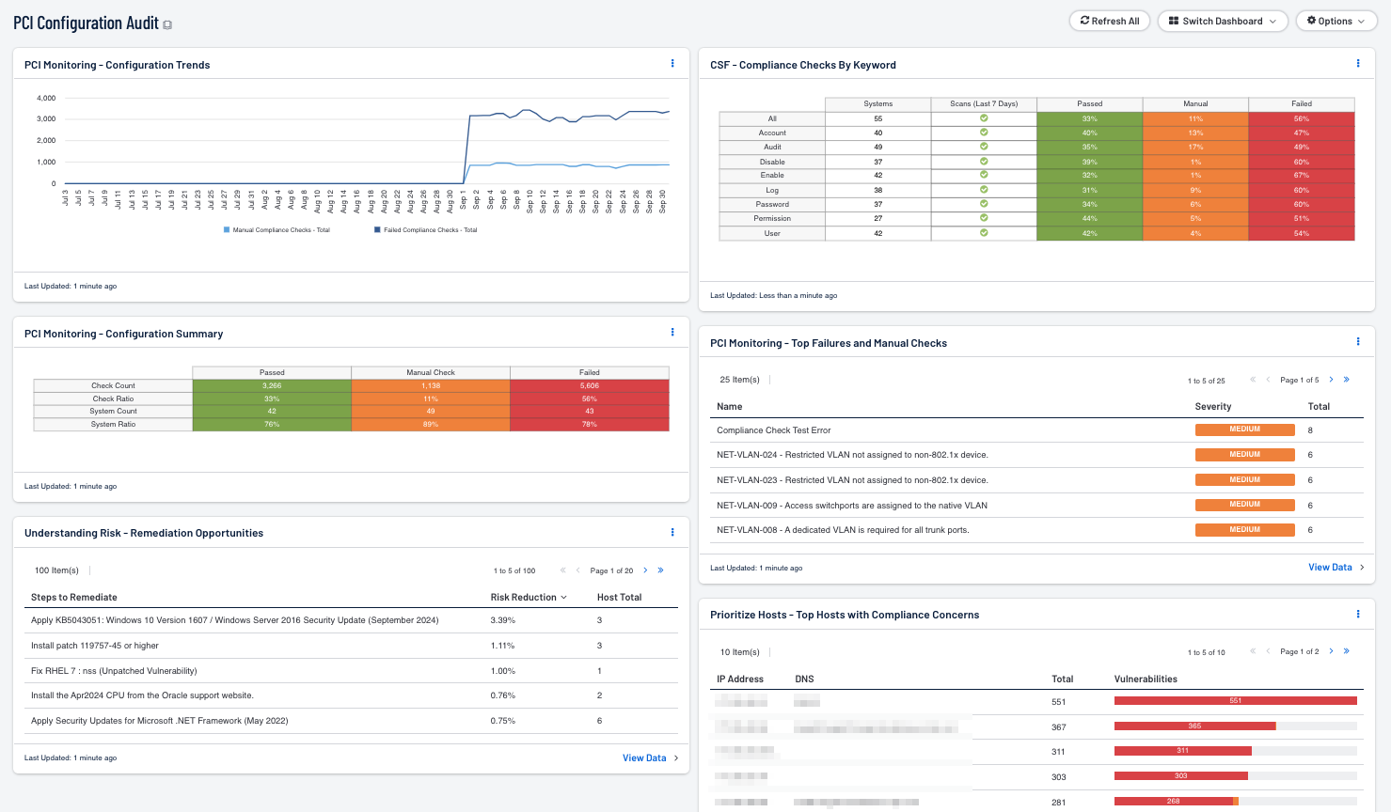Click the scan status checkmark for User row
The width and height of the screenshot is (1391, 812).
click(x=984, y=233)
